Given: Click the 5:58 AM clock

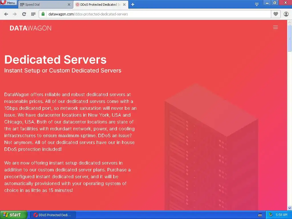Looking at the screenshot, I should [281, 215].
